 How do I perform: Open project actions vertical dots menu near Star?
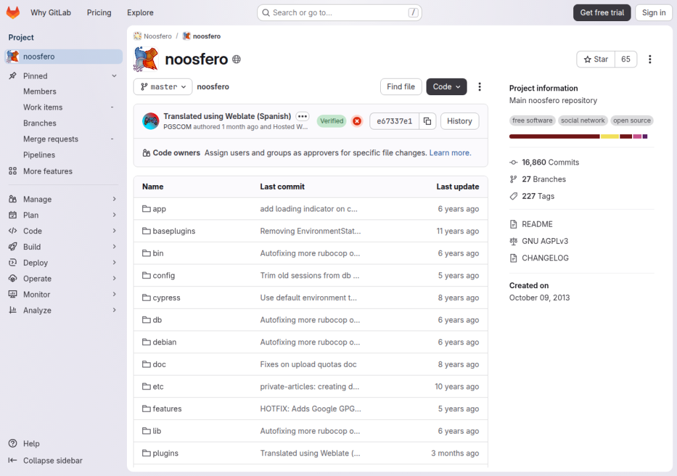coord(650,59)
